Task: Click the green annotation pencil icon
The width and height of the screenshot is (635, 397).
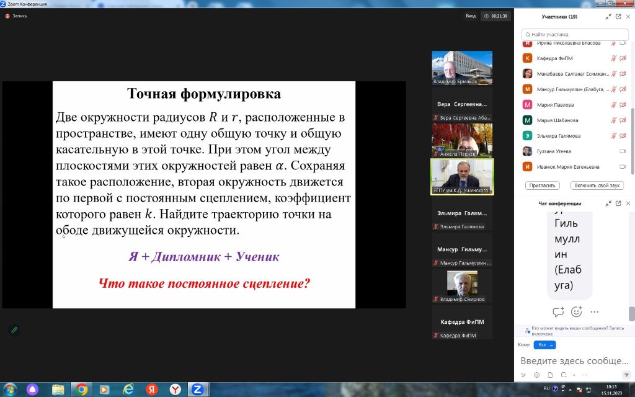Action: (x=14, y=330)
